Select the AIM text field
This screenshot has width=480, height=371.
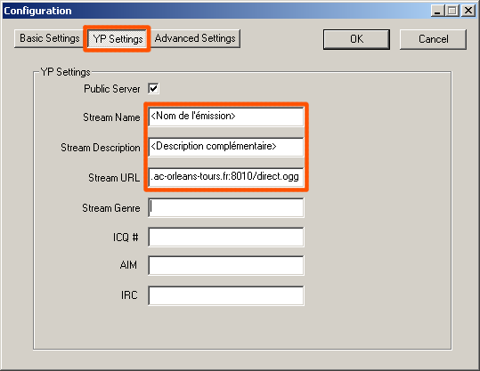coord(226,265)
